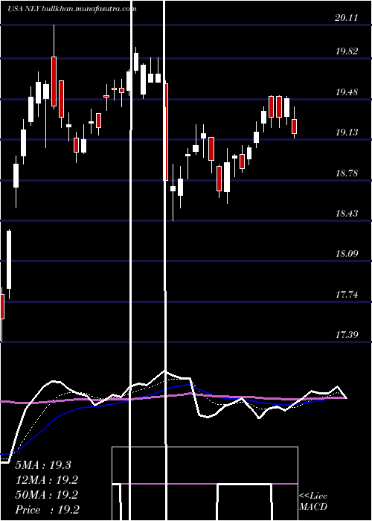Viewport: 372px width, 521px height.
Task: Click the 19.82 price level label
Action: pos(347,51)
